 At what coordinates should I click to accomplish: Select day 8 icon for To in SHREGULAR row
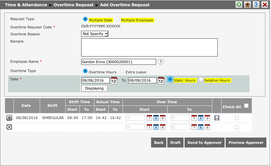(201, 118)
